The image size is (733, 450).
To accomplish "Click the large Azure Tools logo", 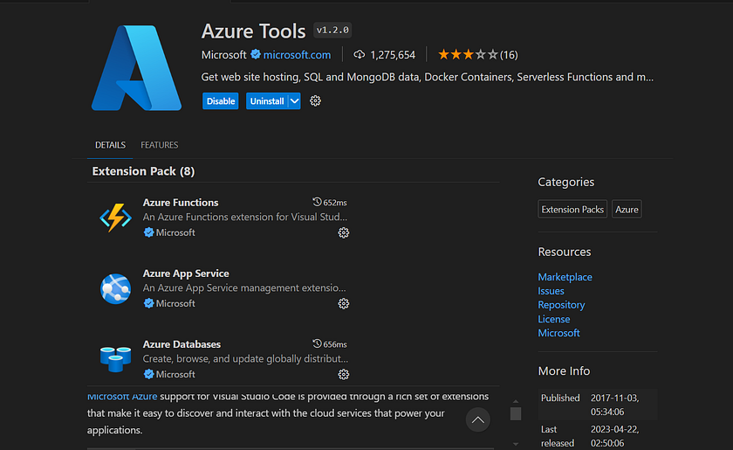I will coord(135,69).
